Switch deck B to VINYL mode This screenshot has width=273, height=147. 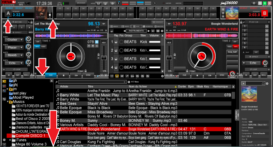[235, 47]
